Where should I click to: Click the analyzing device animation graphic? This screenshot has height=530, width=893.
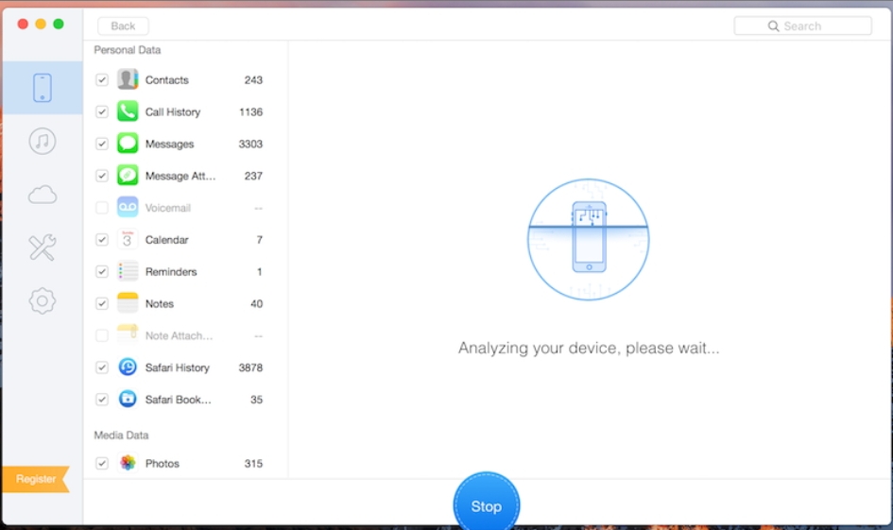coord(589,239)
